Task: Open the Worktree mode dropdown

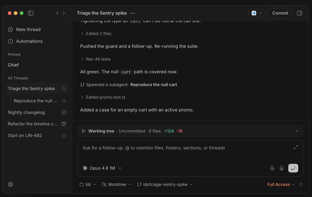Action: 116,184
